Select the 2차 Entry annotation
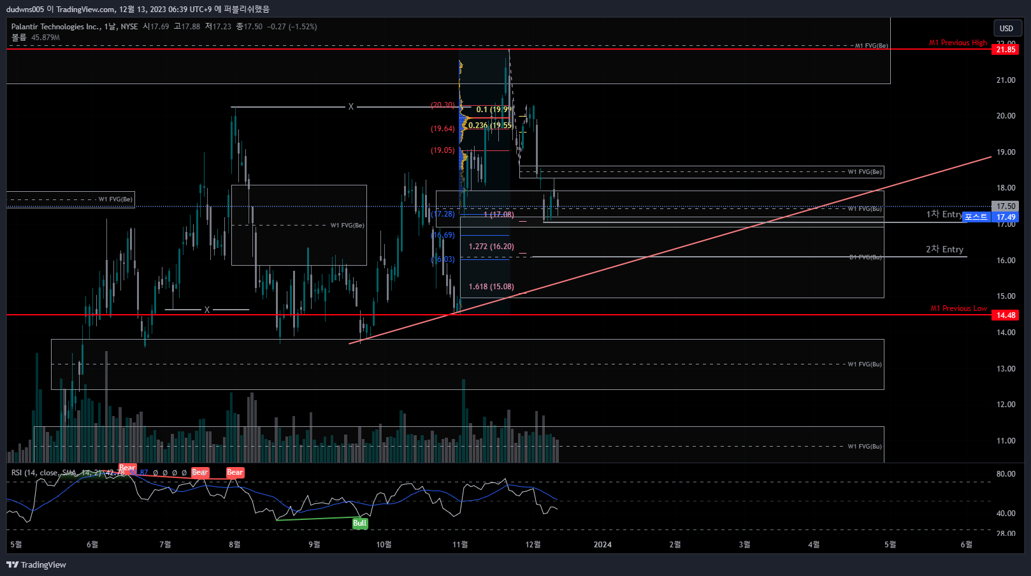 coord(944,249)
